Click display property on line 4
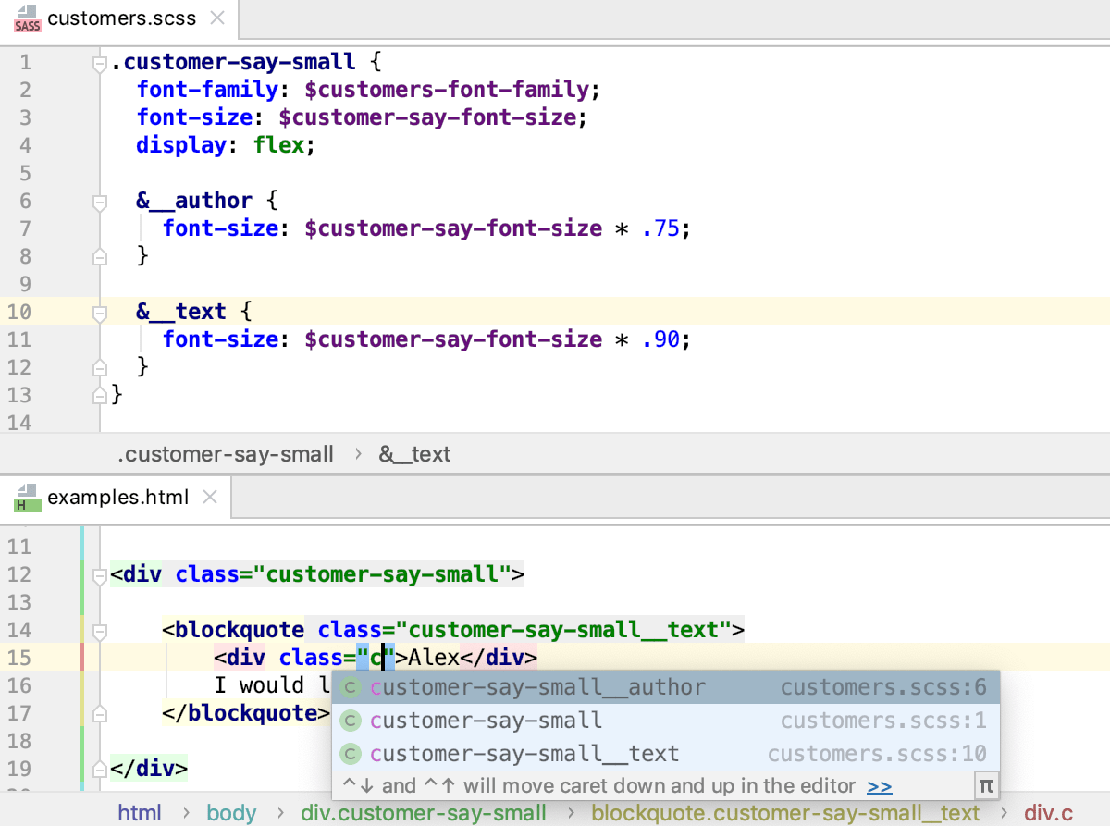 point(181,145)
